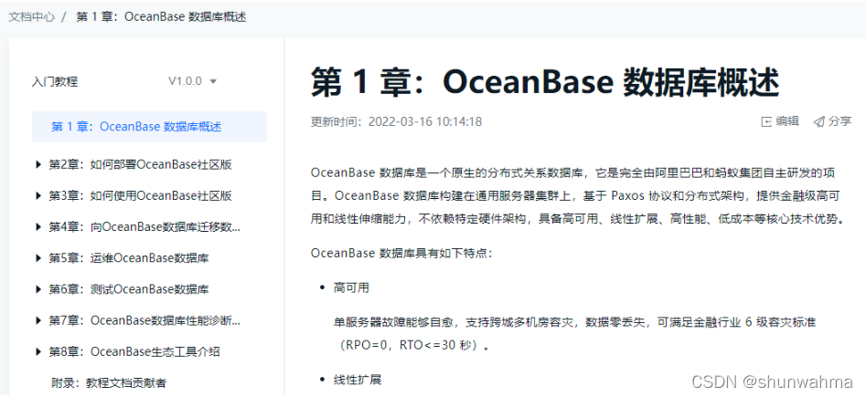Click the main heading 第 1 章：OceanBase 数据库概述
This screenshot has width=866, height=397.
pos(545,82)
